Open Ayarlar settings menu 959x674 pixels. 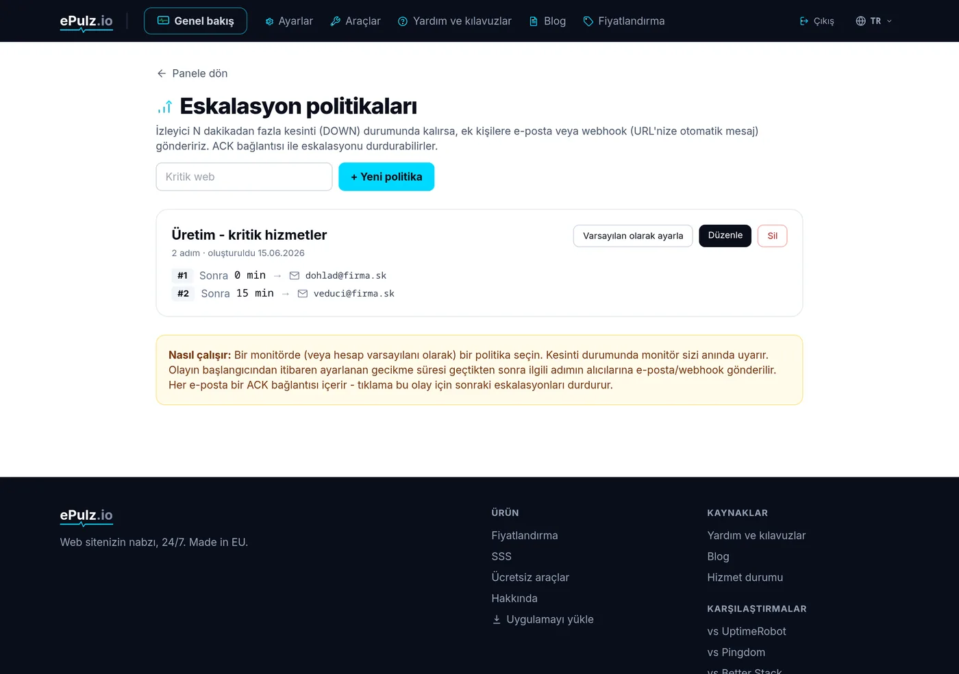288,21
